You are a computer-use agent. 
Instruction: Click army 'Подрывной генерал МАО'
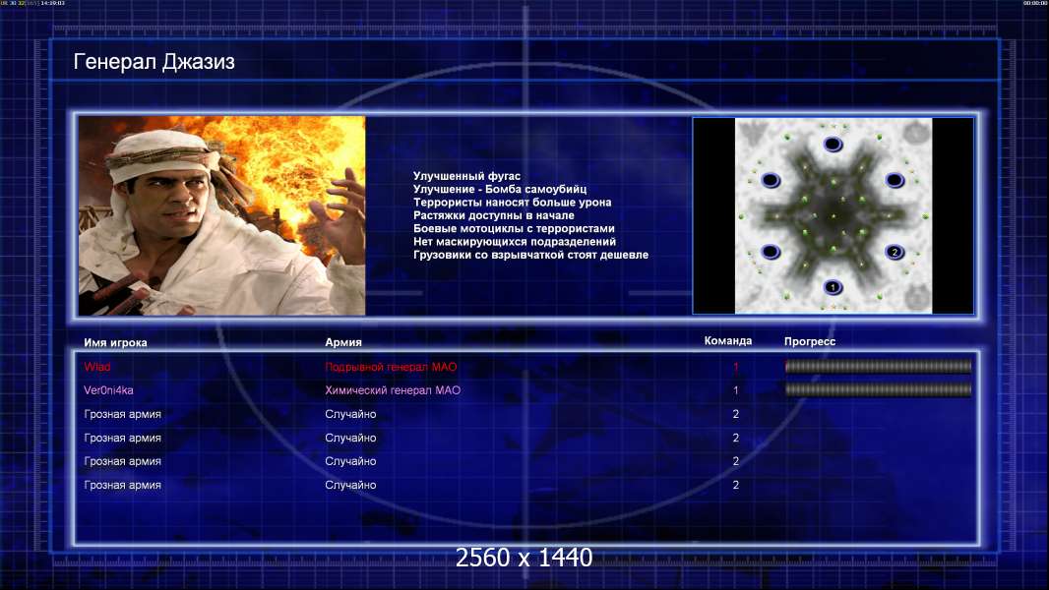click(391, 367)
